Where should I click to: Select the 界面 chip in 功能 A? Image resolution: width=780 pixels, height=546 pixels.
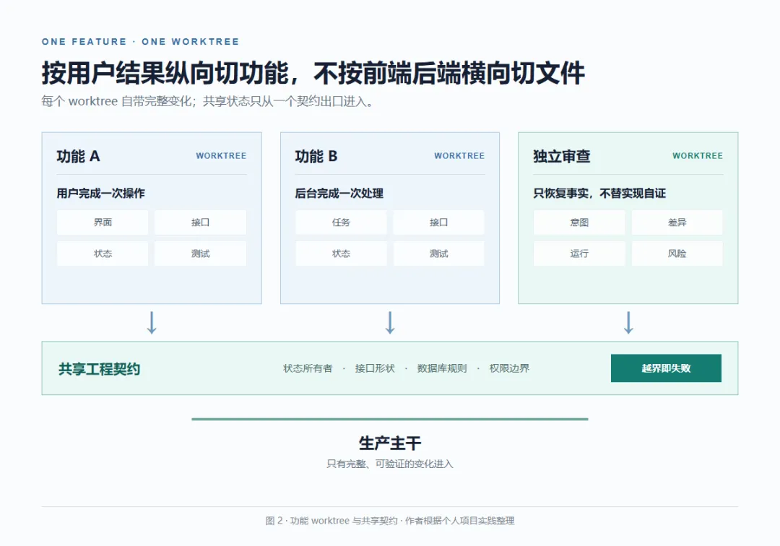tap(103, 222)
